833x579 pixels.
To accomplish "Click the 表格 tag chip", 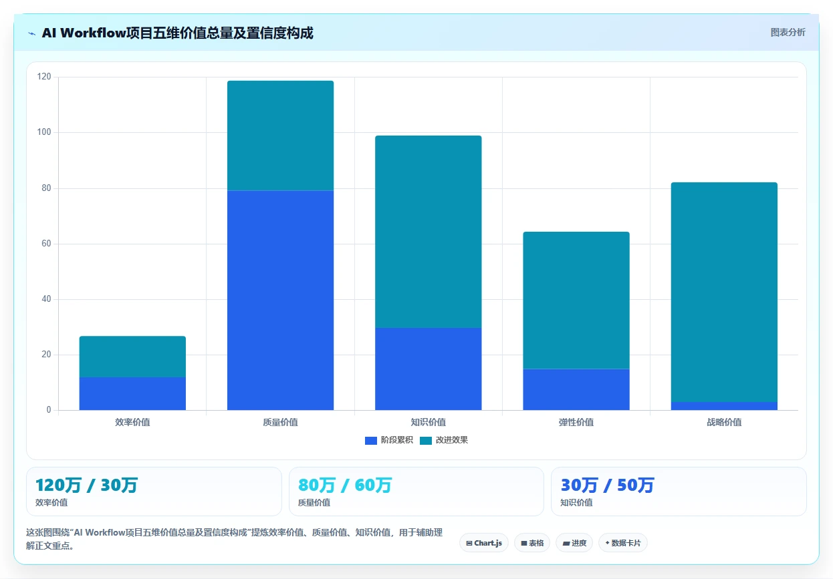I will click(532, 543).
